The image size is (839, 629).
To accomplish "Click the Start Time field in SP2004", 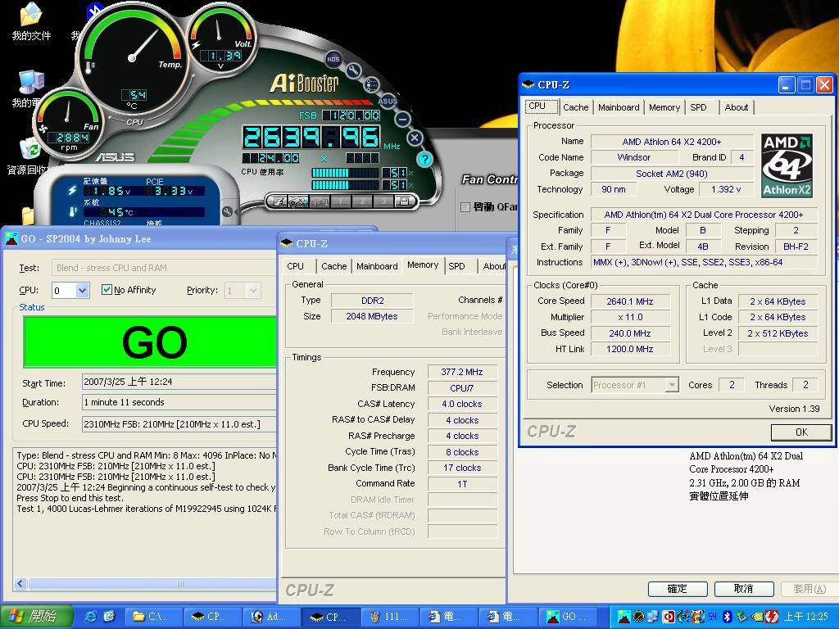I will coord(179,382).
